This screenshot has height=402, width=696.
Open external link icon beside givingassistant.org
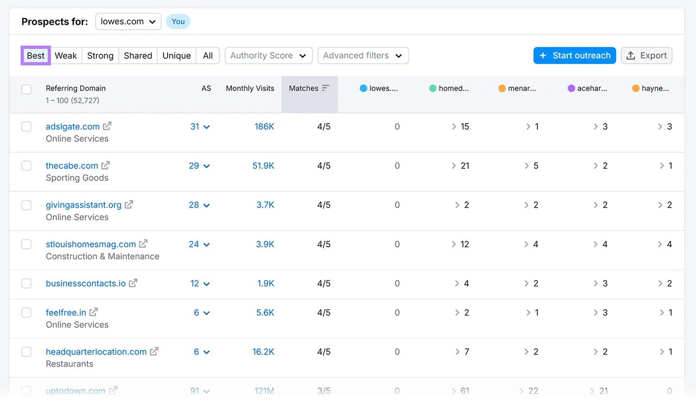coord(129,205)
